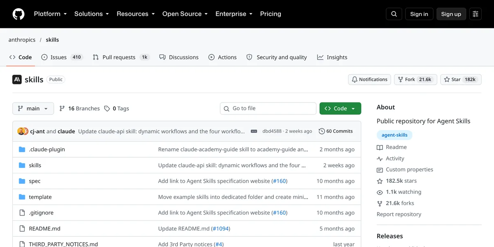Image resolution: width=494 pixels, height=247 pixels.
Task: Switch to the Issues tab
Action: tap(62, 57)
